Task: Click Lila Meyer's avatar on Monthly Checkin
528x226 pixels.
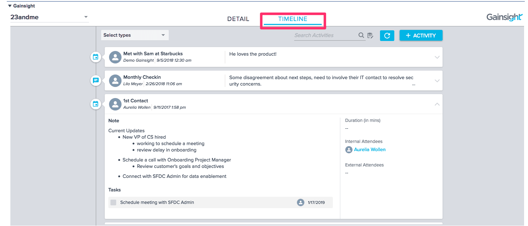Action: (115, 81)
